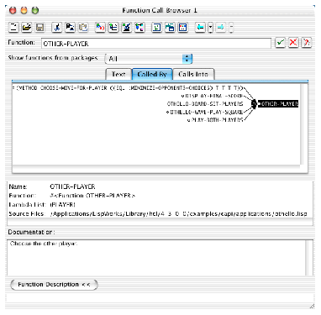
Task: Collapse using 'Function Description <<' button
Action: coord(54,285)
